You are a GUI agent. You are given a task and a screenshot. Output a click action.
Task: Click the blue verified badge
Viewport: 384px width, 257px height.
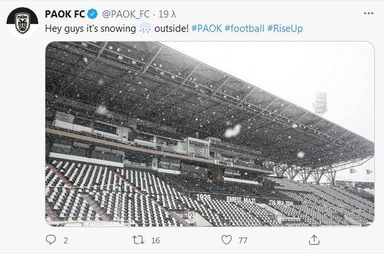tap(92, 14)
